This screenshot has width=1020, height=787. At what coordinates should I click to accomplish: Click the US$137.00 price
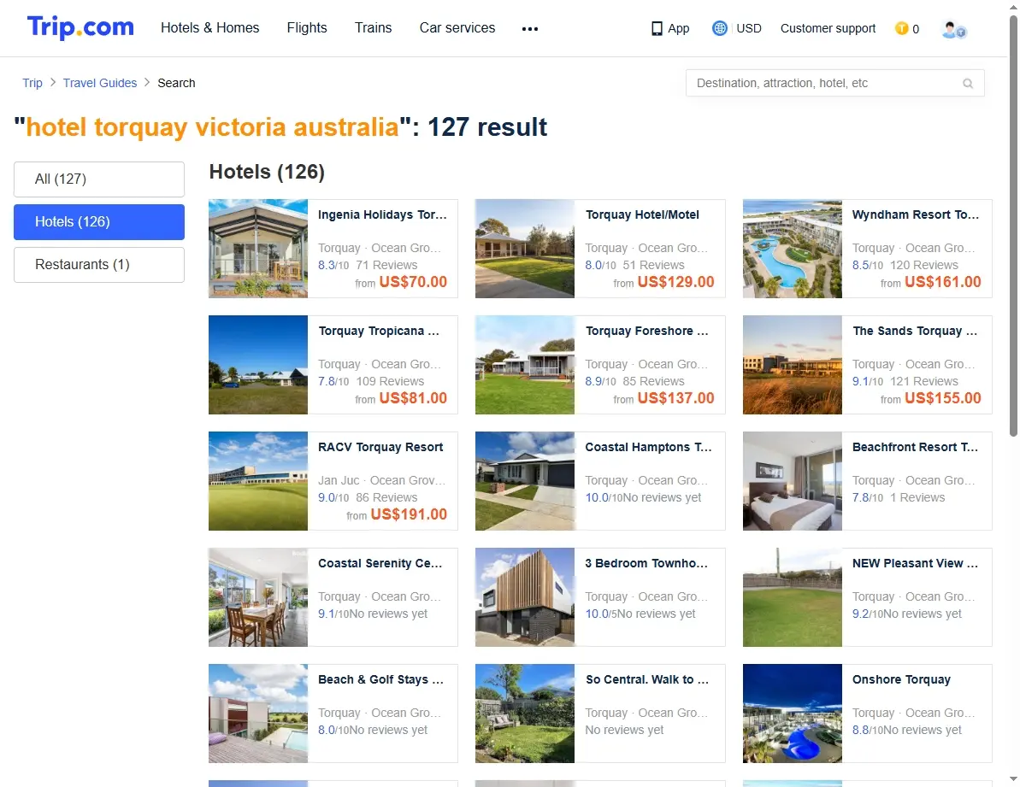[x=676, y=398]
